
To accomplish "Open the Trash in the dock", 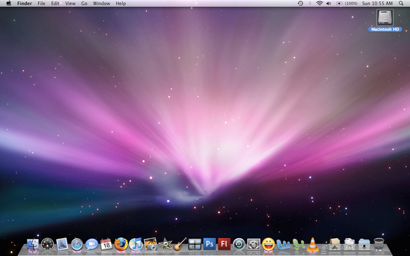I will 379,244.
